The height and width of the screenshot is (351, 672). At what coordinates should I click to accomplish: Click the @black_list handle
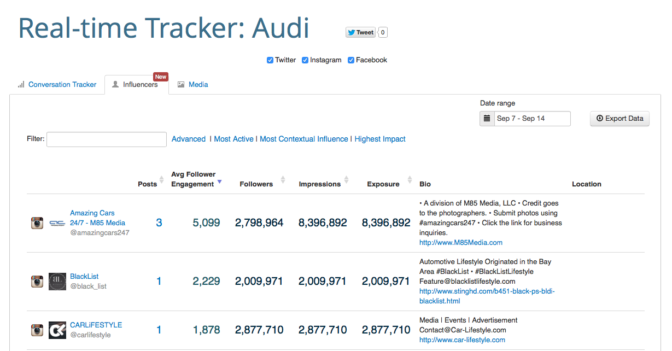[x=88, y=286]
